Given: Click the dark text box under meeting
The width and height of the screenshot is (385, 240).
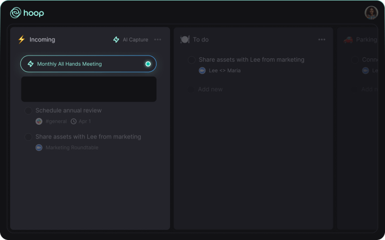Looking at the screenshot, I should (88, 89).
